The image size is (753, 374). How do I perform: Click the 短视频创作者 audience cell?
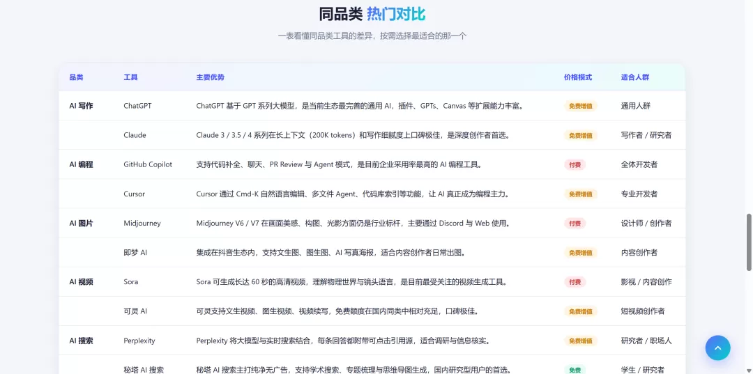[x=643, y=311]
